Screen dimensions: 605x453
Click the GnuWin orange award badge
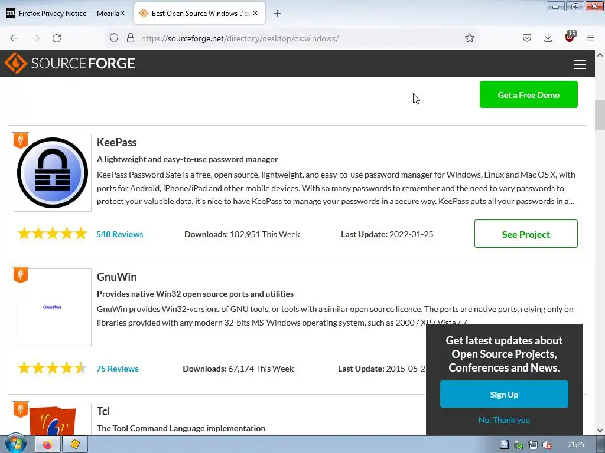point(21,275)
